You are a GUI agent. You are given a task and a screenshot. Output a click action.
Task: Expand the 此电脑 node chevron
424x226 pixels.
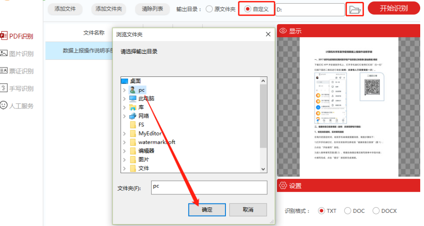(124, 99)
